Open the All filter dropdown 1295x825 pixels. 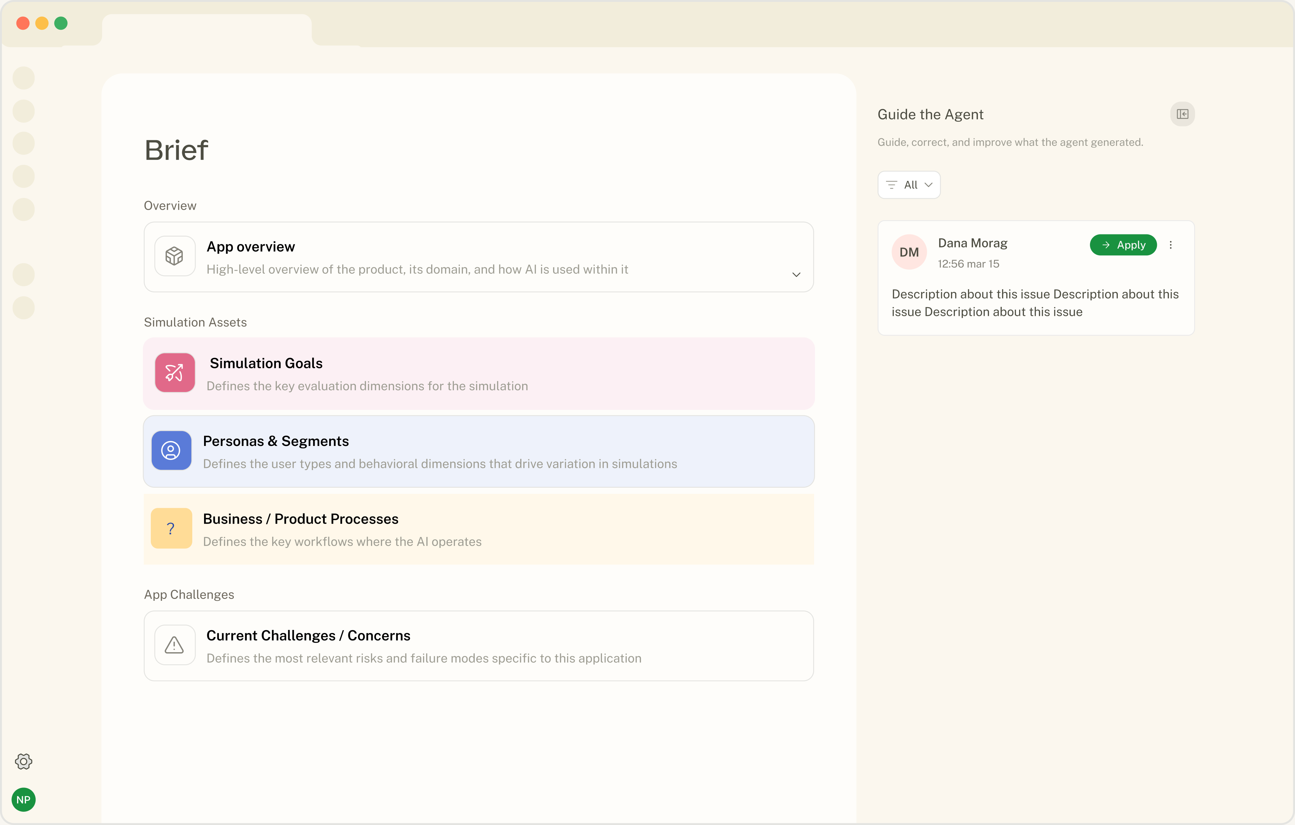click(x=909, y=185)
